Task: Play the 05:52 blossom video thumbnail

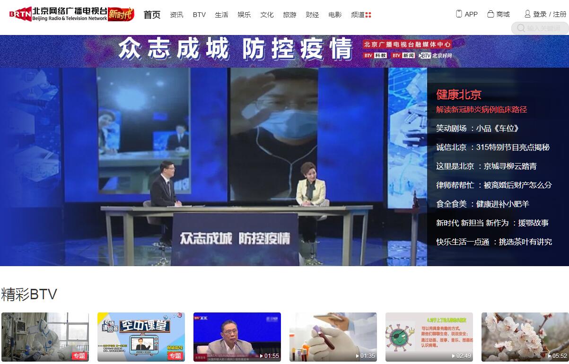Action: 525,337
